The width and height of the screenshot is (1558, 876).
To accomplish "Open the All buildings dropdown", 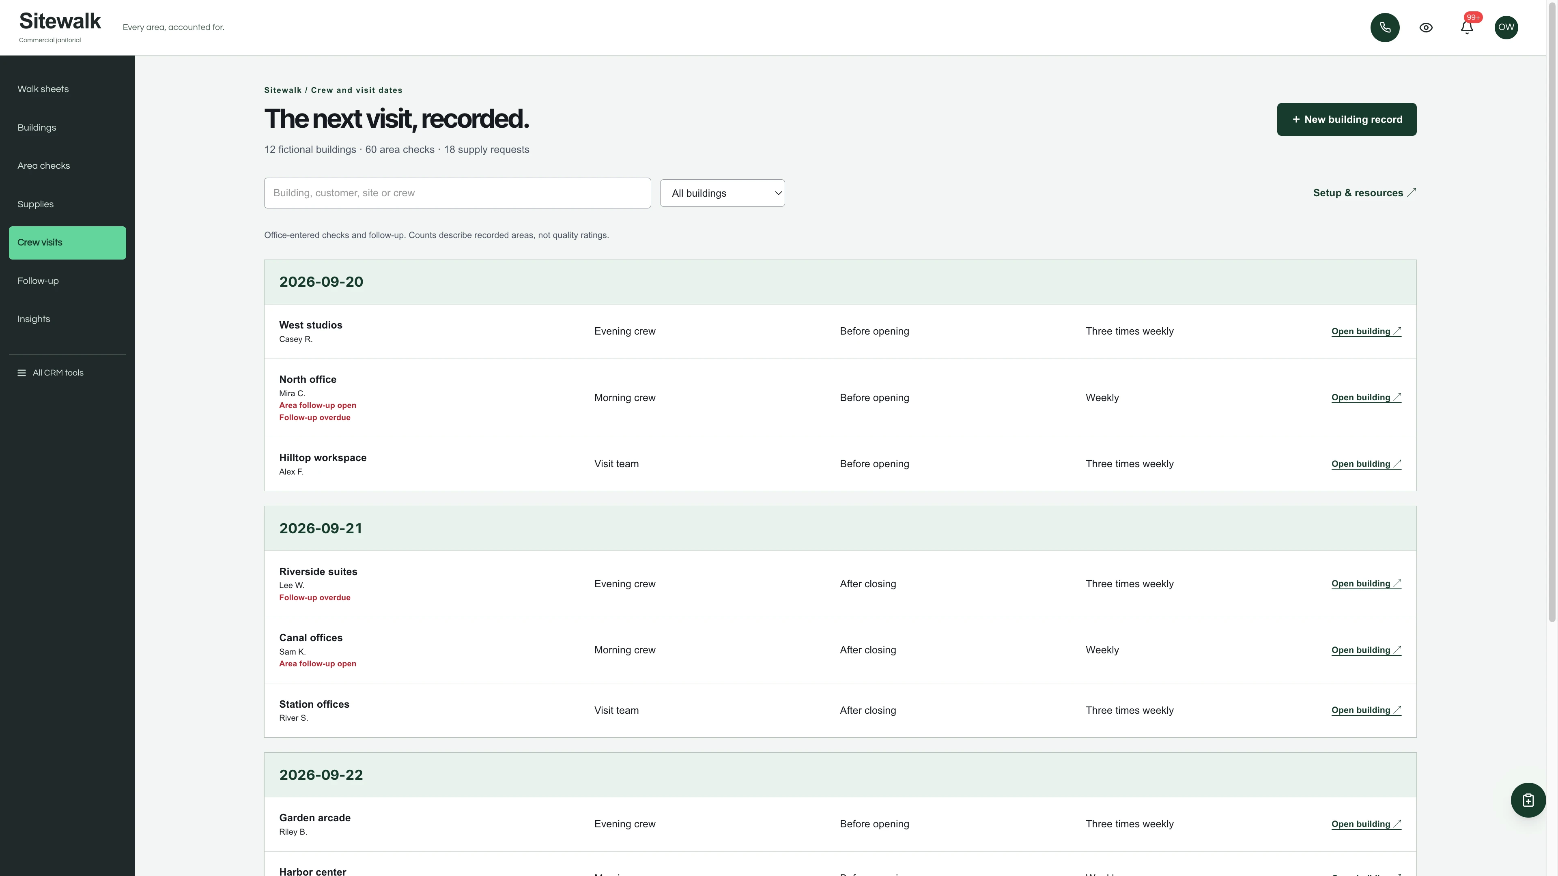I will (x=722, y=193).
